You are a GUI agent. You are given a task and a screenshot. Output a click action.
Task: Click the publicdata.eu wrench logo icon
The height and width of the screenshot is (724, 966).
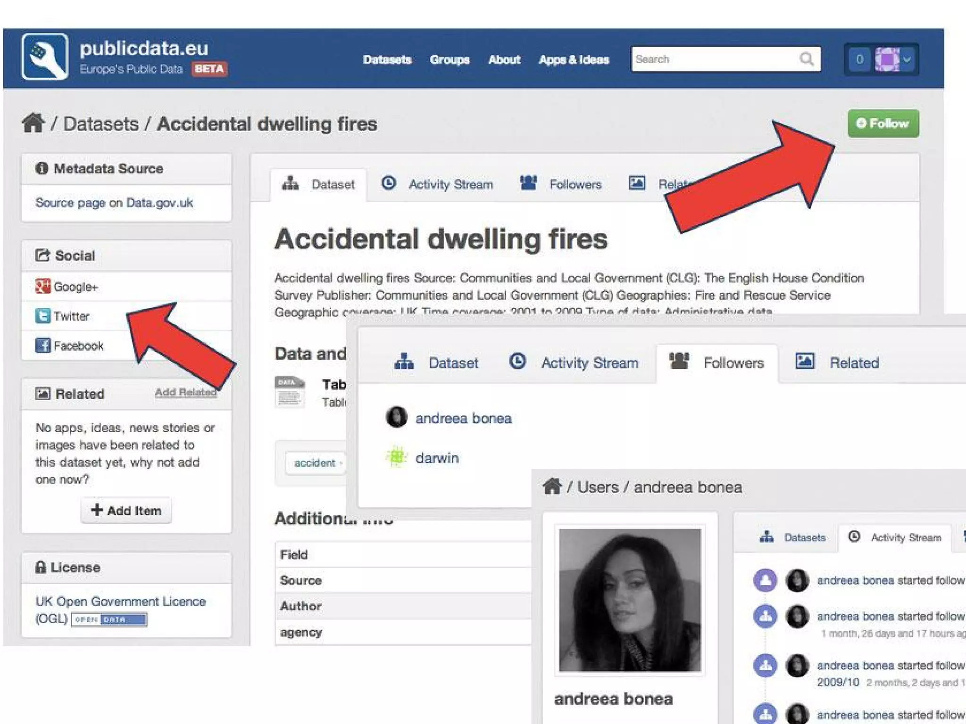click(x=45, y=57)
